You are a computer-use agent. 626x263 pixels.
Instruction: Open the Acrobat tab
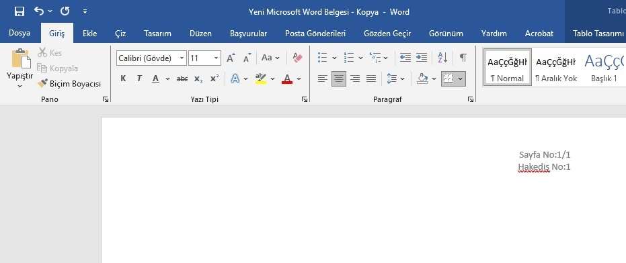539,34
